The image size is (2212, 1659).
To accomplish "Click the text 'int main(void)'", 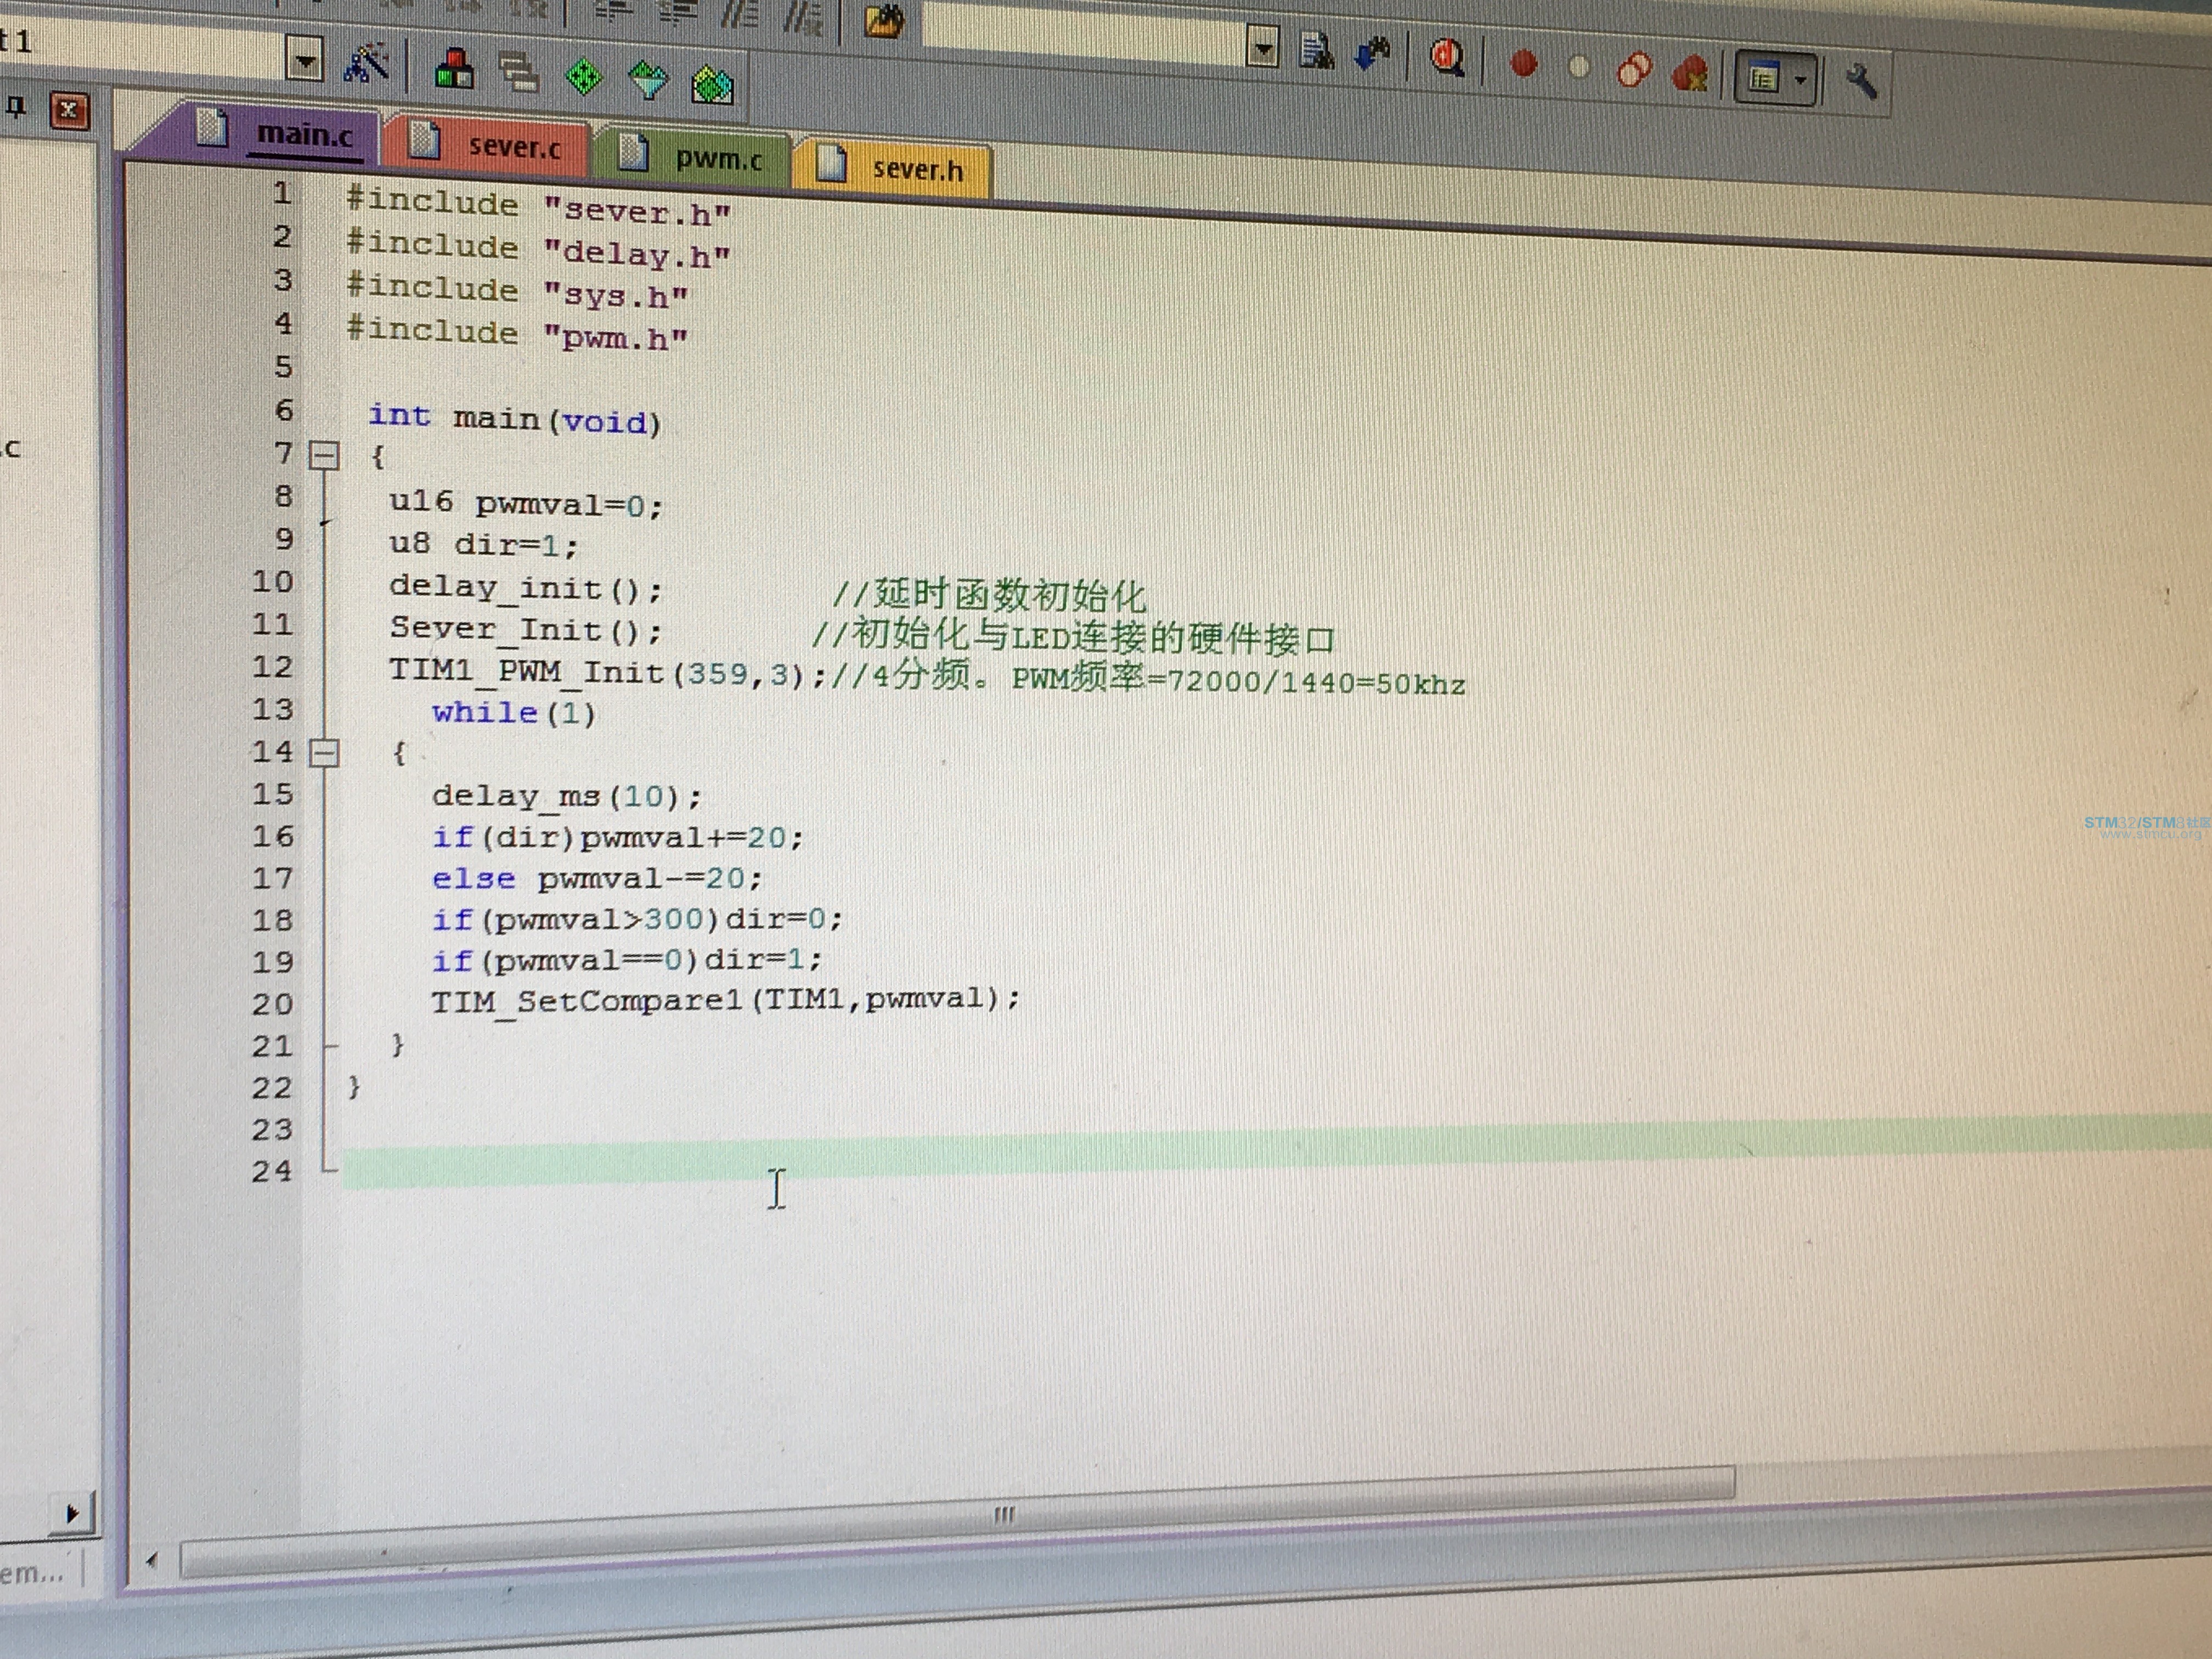I will 514,418.
